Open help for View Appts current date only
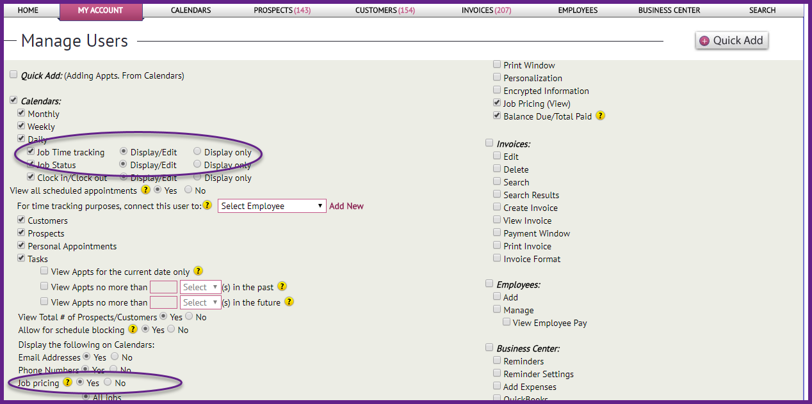Image resolution: width=812 pixels, height=404 pixels. click(x=198, y=271)
